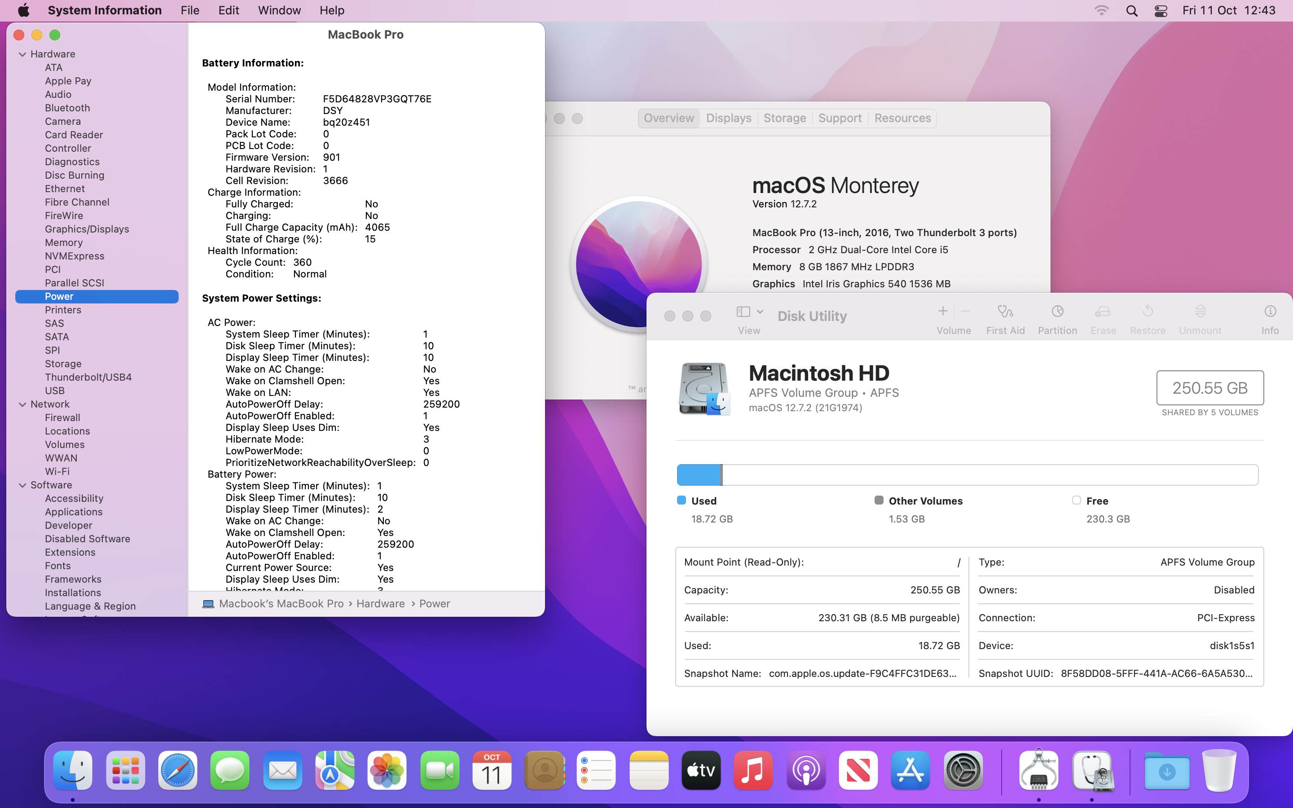The height and width of the screenshot is (808, 1293).
Task: Open Wi-Fi status in menu bar
Action: [1101, 10]
